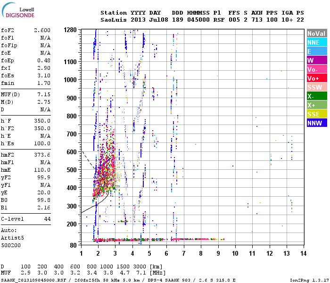Click the MUF value 4.7

pos(124,273)
